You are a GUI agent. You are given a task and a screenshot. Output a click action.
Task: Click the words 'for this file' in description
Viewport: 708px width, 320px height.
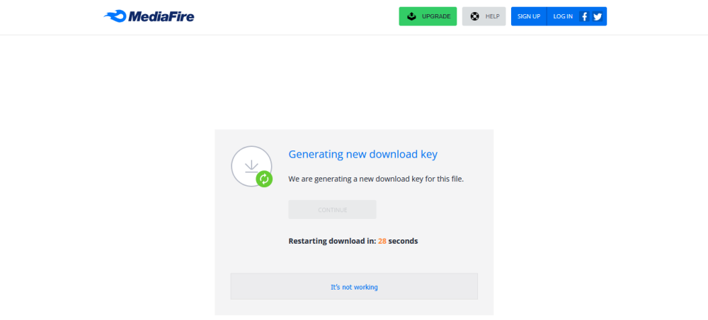pos(443,179)
